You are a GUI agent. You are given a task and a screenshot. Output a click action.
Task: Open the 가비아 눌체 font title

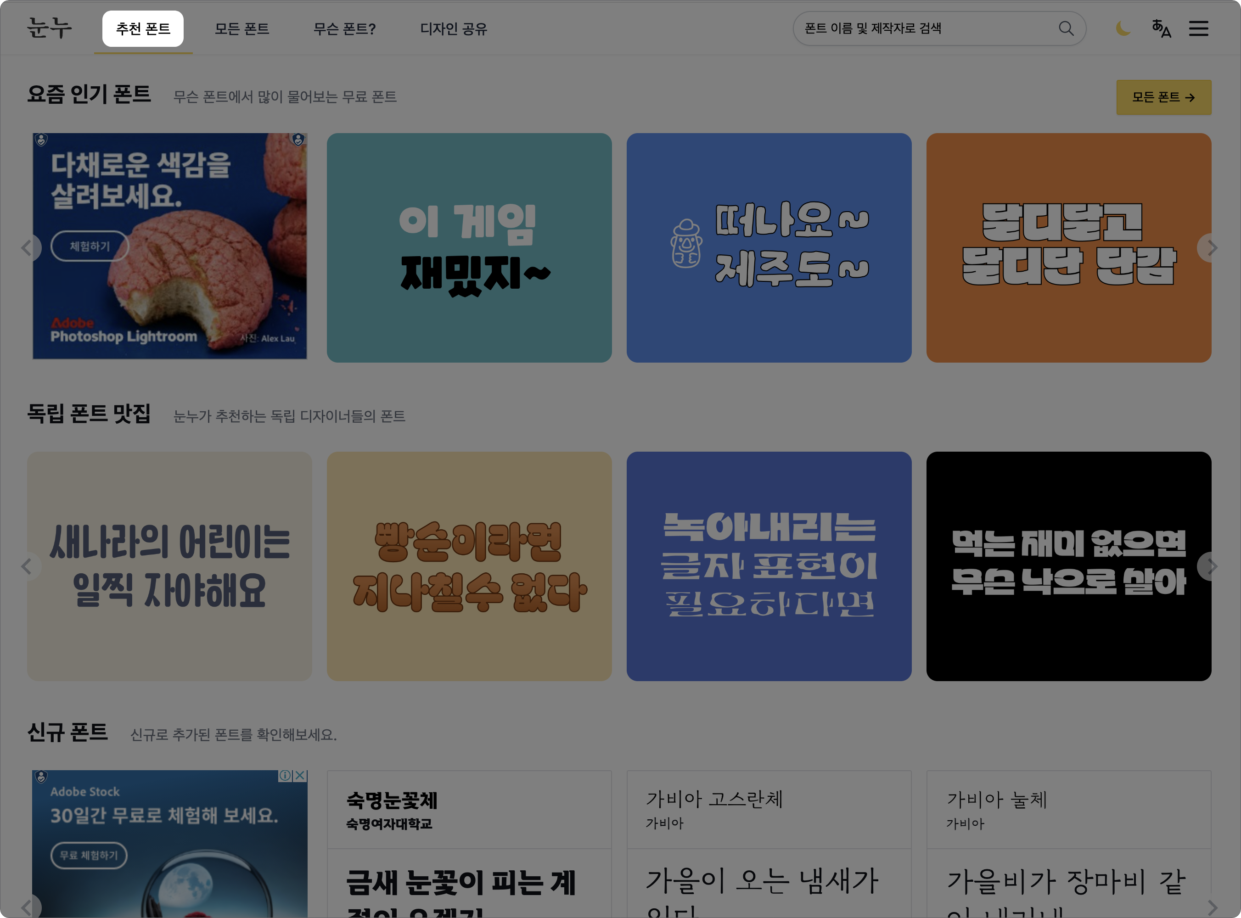click(x=997, y=800)
